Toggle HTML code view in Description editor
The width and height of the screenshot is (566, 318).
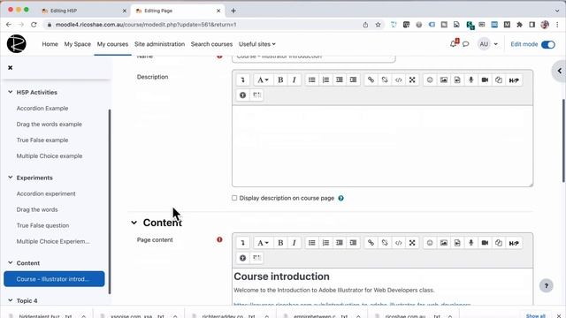coord(398,80)
